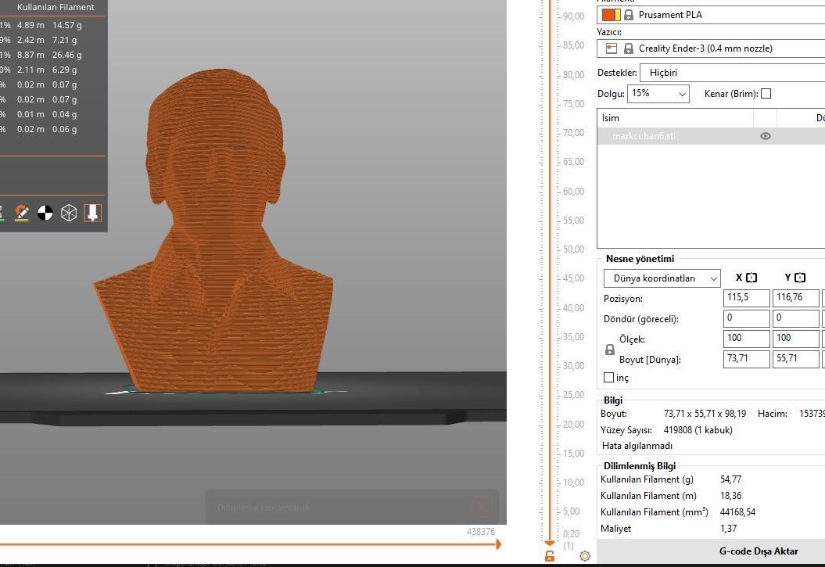Click the Nesne yönetimi section title
825x567 pixels.
pyautogui.click(x=640, y=259)
